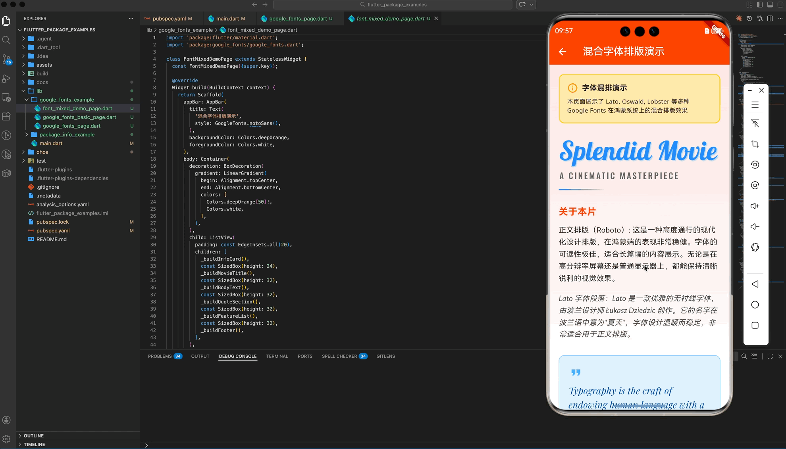The height and width of the screenshot is (449, 786).
Task: Open SPELL CHECKER results panel
Action: click(x=344, y=356)
